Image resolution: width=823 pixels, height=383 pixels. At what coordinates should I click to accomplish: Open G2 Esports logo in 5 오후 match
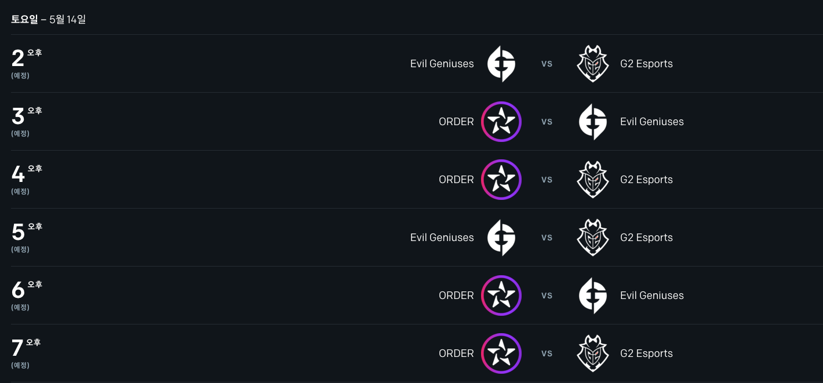tap(593, 238)
